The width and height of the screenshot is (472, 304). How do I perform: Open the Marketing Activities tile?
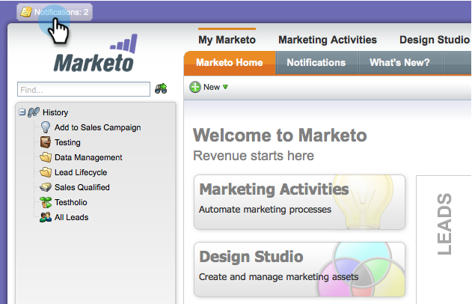pos(299,202)
